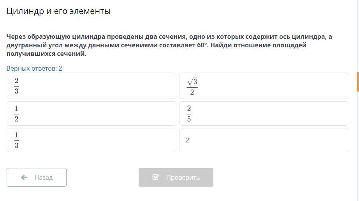Image resolution: width=359 pixels, height=201 pixels.
Task: Mark the 1/2 answer option
Action: point(91,113)
